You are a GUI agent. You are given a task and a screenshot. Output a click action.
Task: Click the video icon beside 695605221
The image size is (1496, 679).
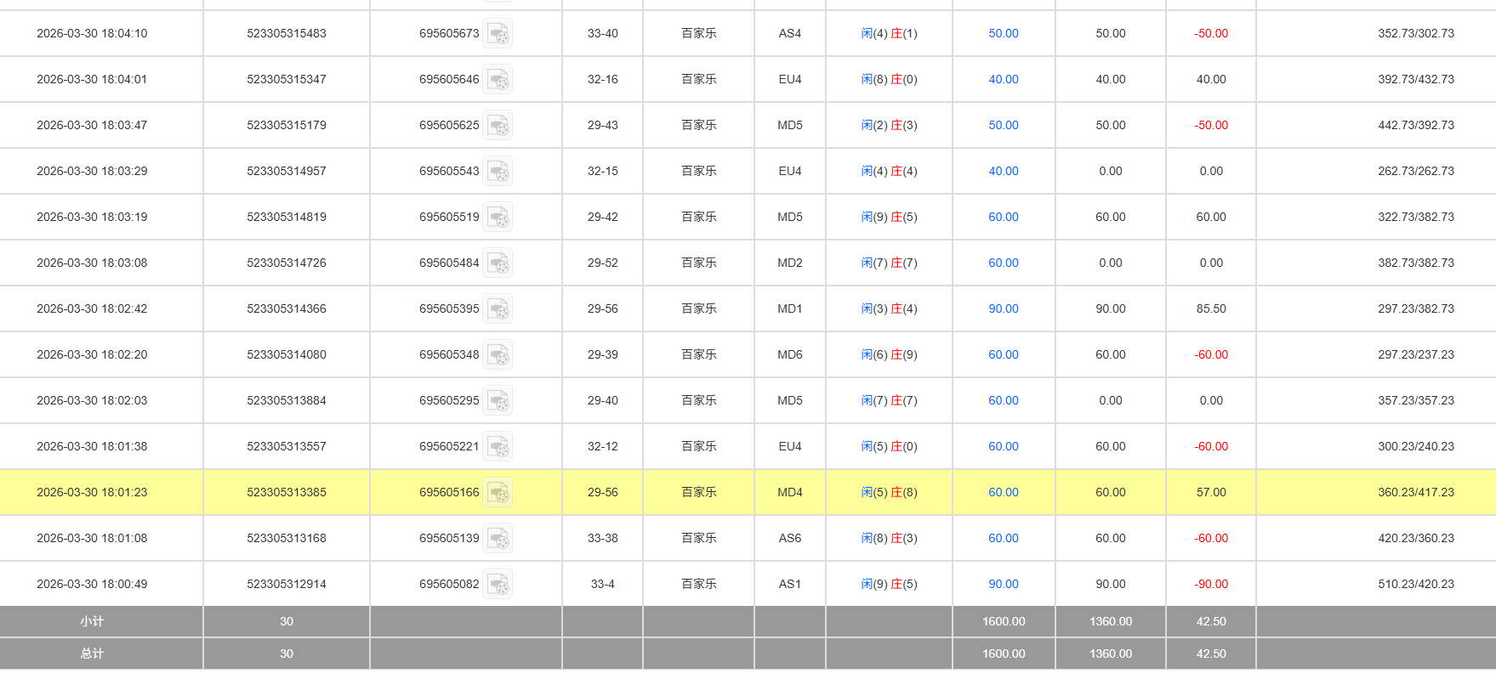(498, 447)
